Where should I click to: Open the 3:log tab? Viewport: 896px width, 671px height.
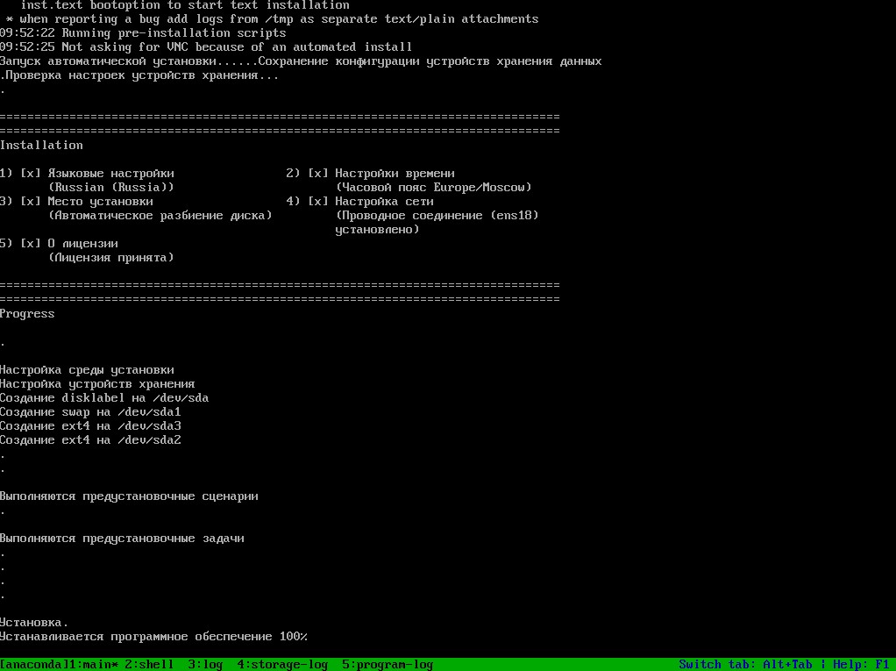click(205, 665)
